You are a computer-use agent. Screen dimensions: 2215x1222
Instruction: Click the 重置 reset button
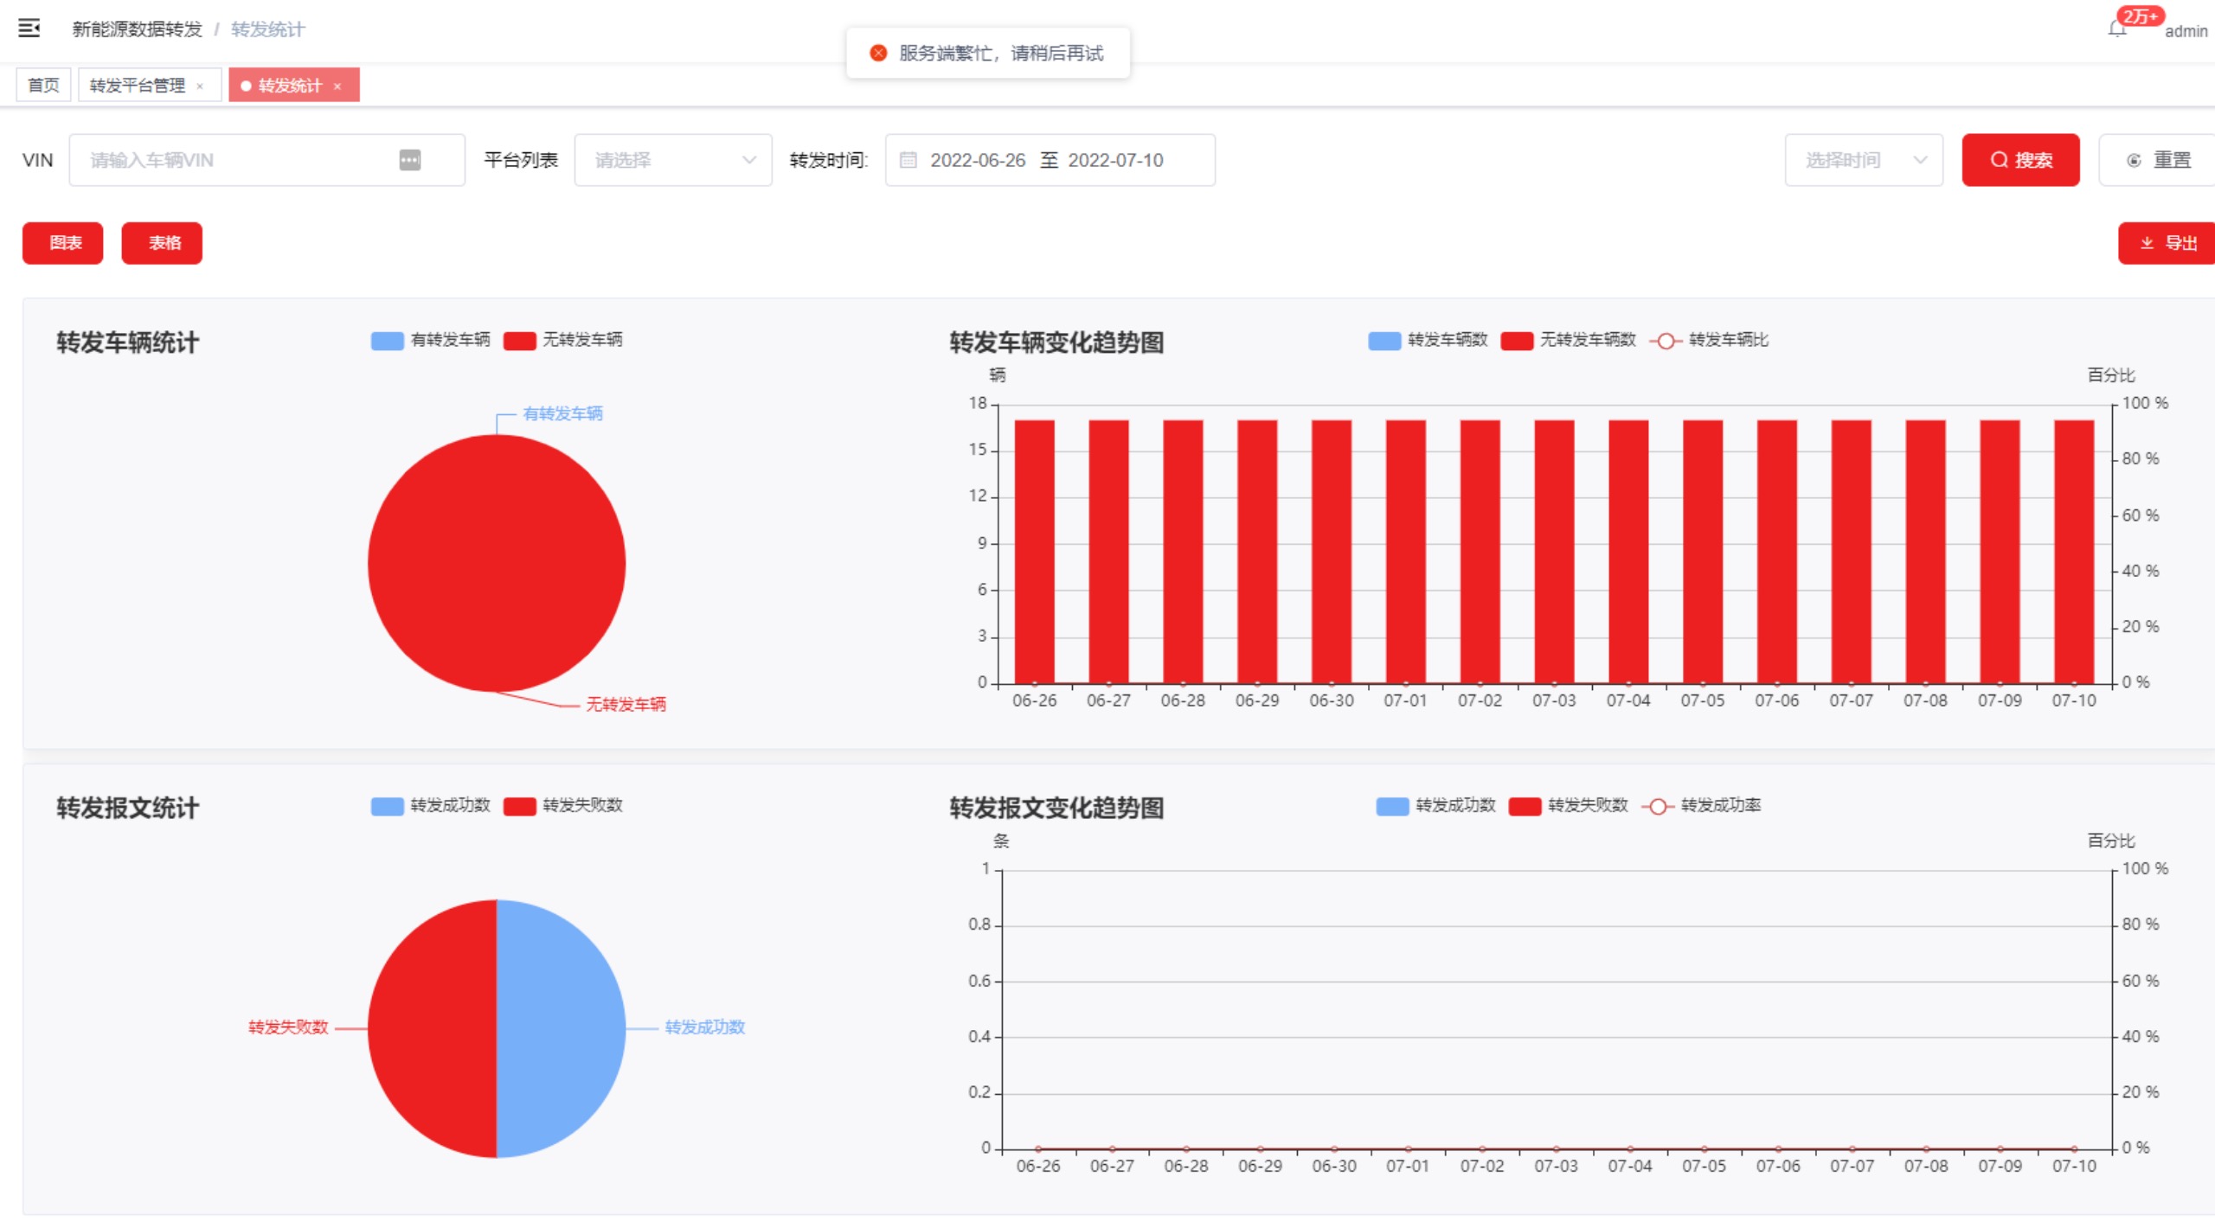click(x=2158, y=160)
